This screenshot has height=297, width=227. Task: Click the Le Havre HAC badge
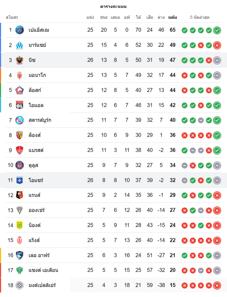pos(20,255)
